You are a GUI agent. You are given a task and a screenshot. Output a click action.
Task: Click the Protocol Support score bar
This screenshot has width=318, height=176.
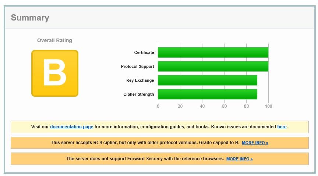pyautogui.click(x=213, y=66)
